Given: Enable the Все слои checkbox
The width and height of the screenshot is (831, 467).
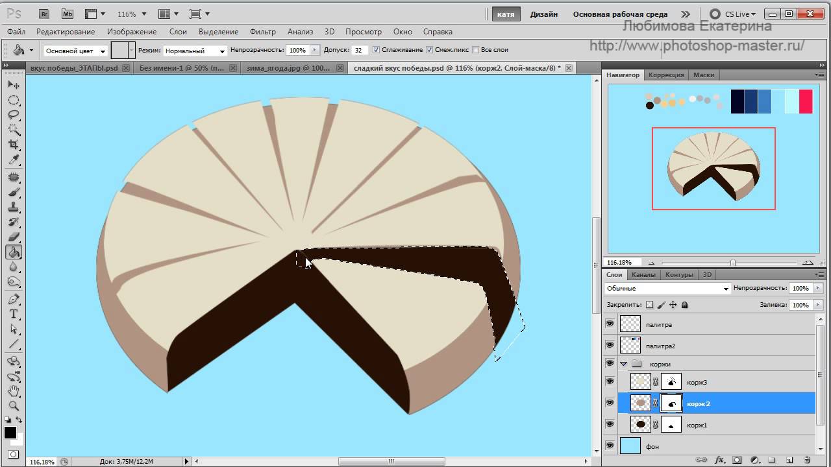Looking at the screenshot, I should pyautogui.click(x=476, y=50).
